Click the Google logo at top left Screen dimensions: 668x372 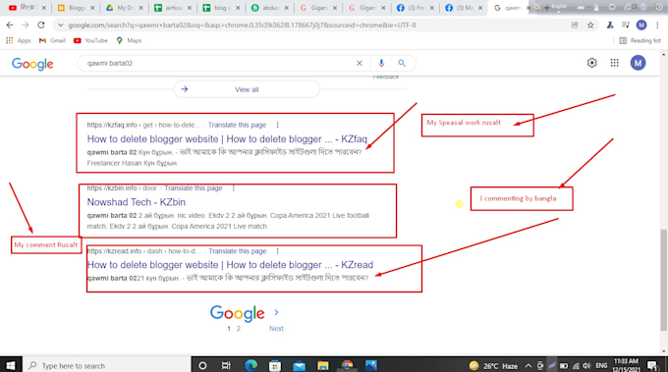tap(32, 64)
